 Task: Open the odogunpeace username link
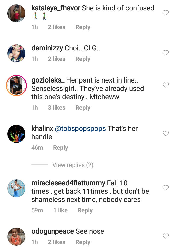coord(53,231)
